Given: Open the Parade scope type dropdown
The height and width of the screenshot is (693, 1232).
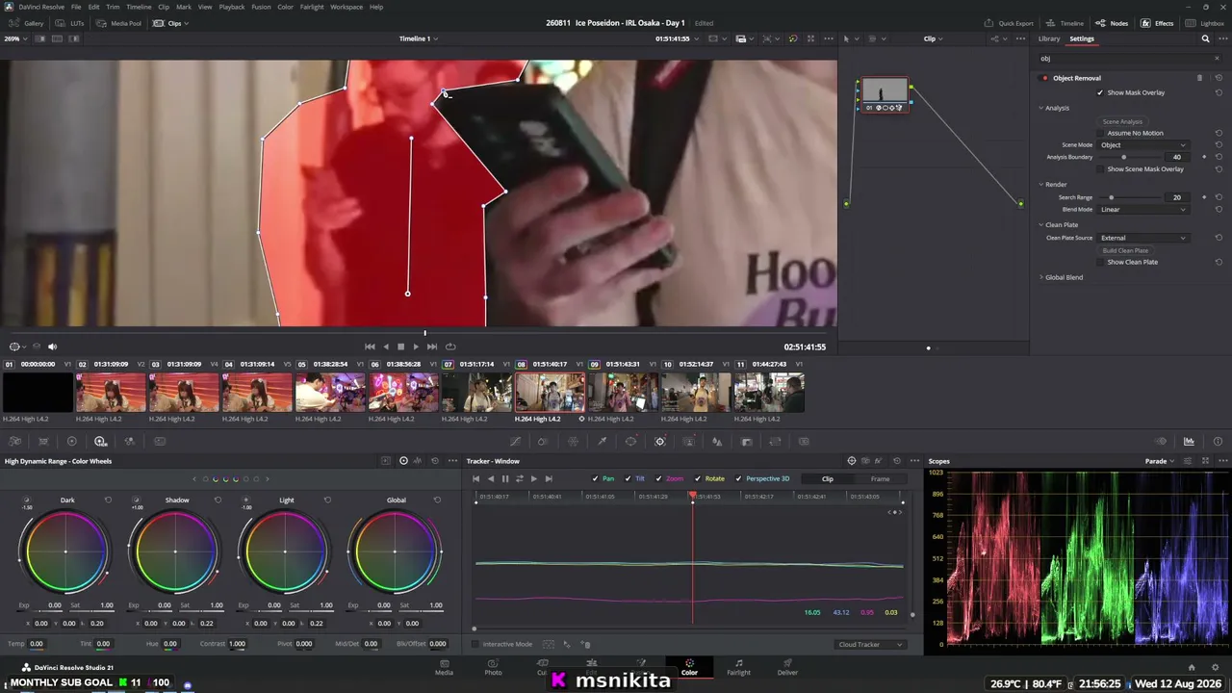Looking at the screenshot, I should tap(1160, 461).
